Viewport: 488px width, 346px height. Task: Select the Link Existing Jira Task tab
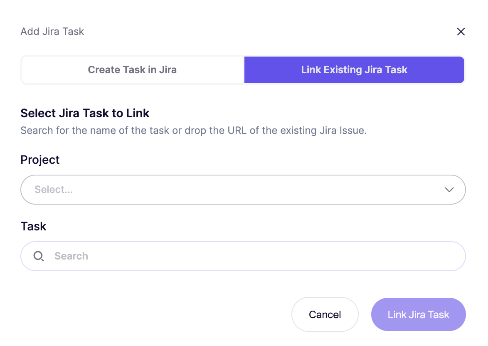tap(354, 70)
